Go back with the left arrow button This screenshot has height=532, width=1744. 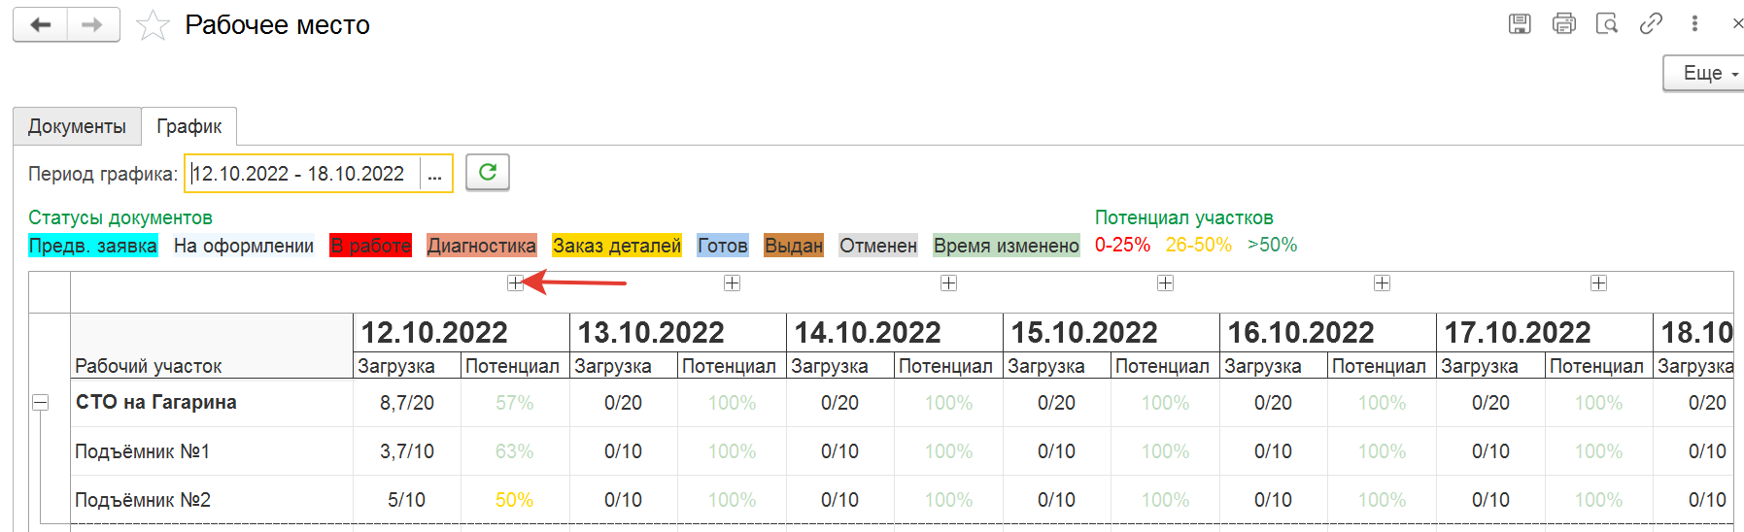(40, 25)
